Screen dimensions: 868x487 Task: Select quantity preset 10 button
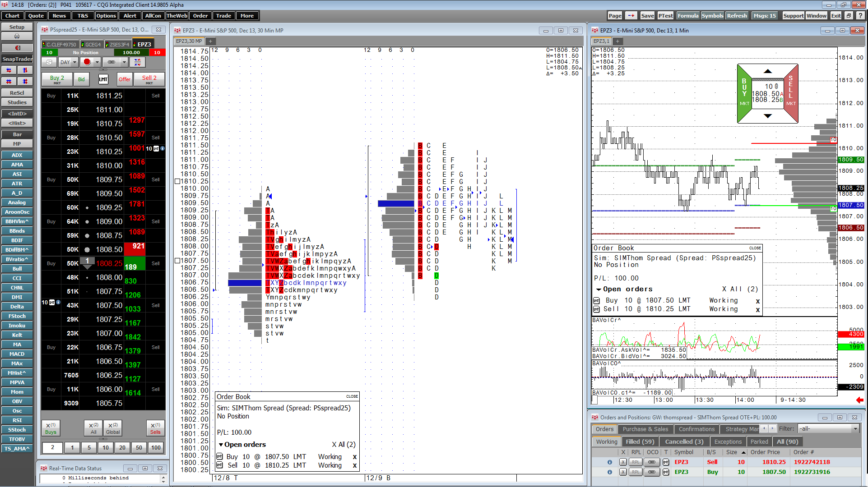click(106, 448)
